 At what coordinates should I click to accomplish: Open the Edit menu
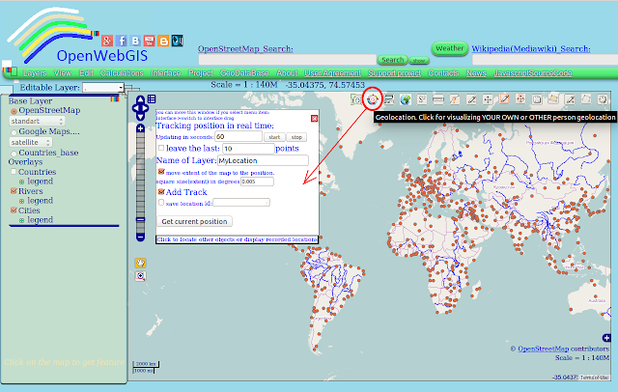[x=86, y=73]
